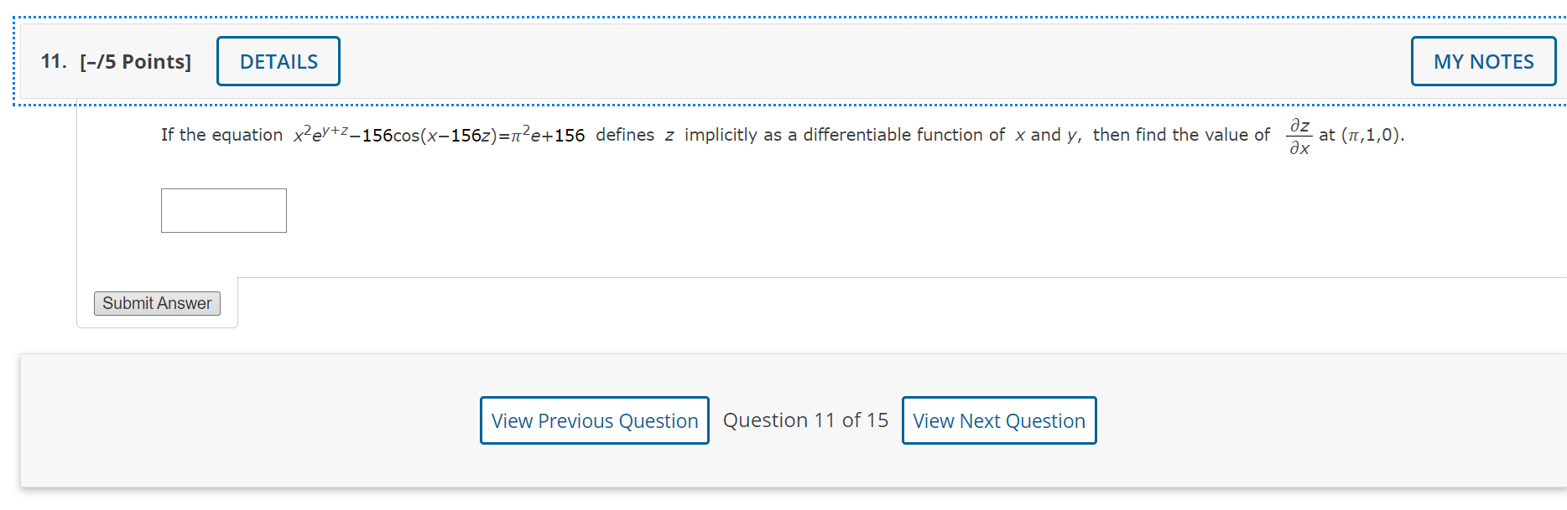Click the point (π,1,0) in the question
This screenshot has height=510, width=1567.
1372,135
